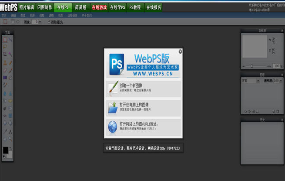
Task: Select the Pencil tool
Action: click(x=10, y=63)
